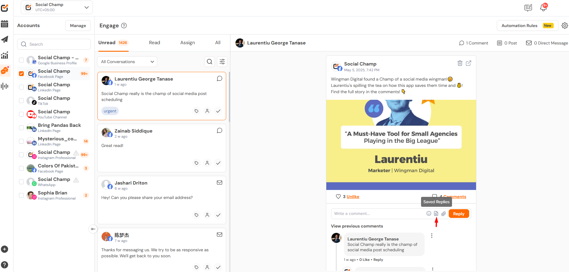Viewport: 569px width, 272px height.
Task: Switch to the All tab
Action: coord(218,43)
